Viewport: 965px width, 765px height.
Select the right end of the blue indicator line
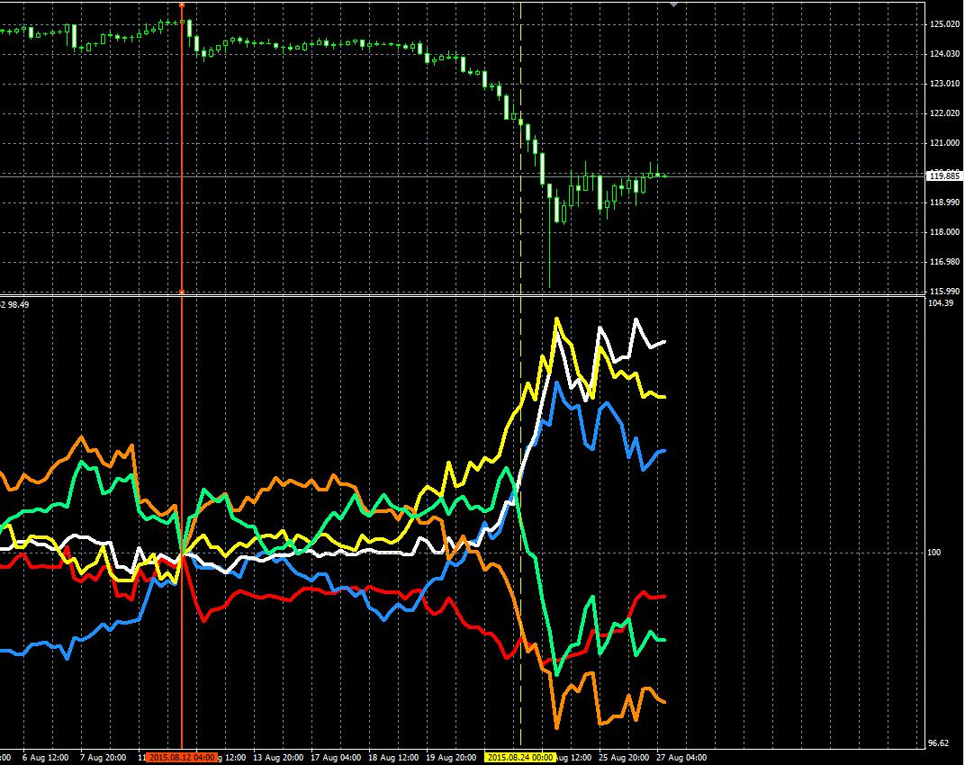[x=663, y=451]
